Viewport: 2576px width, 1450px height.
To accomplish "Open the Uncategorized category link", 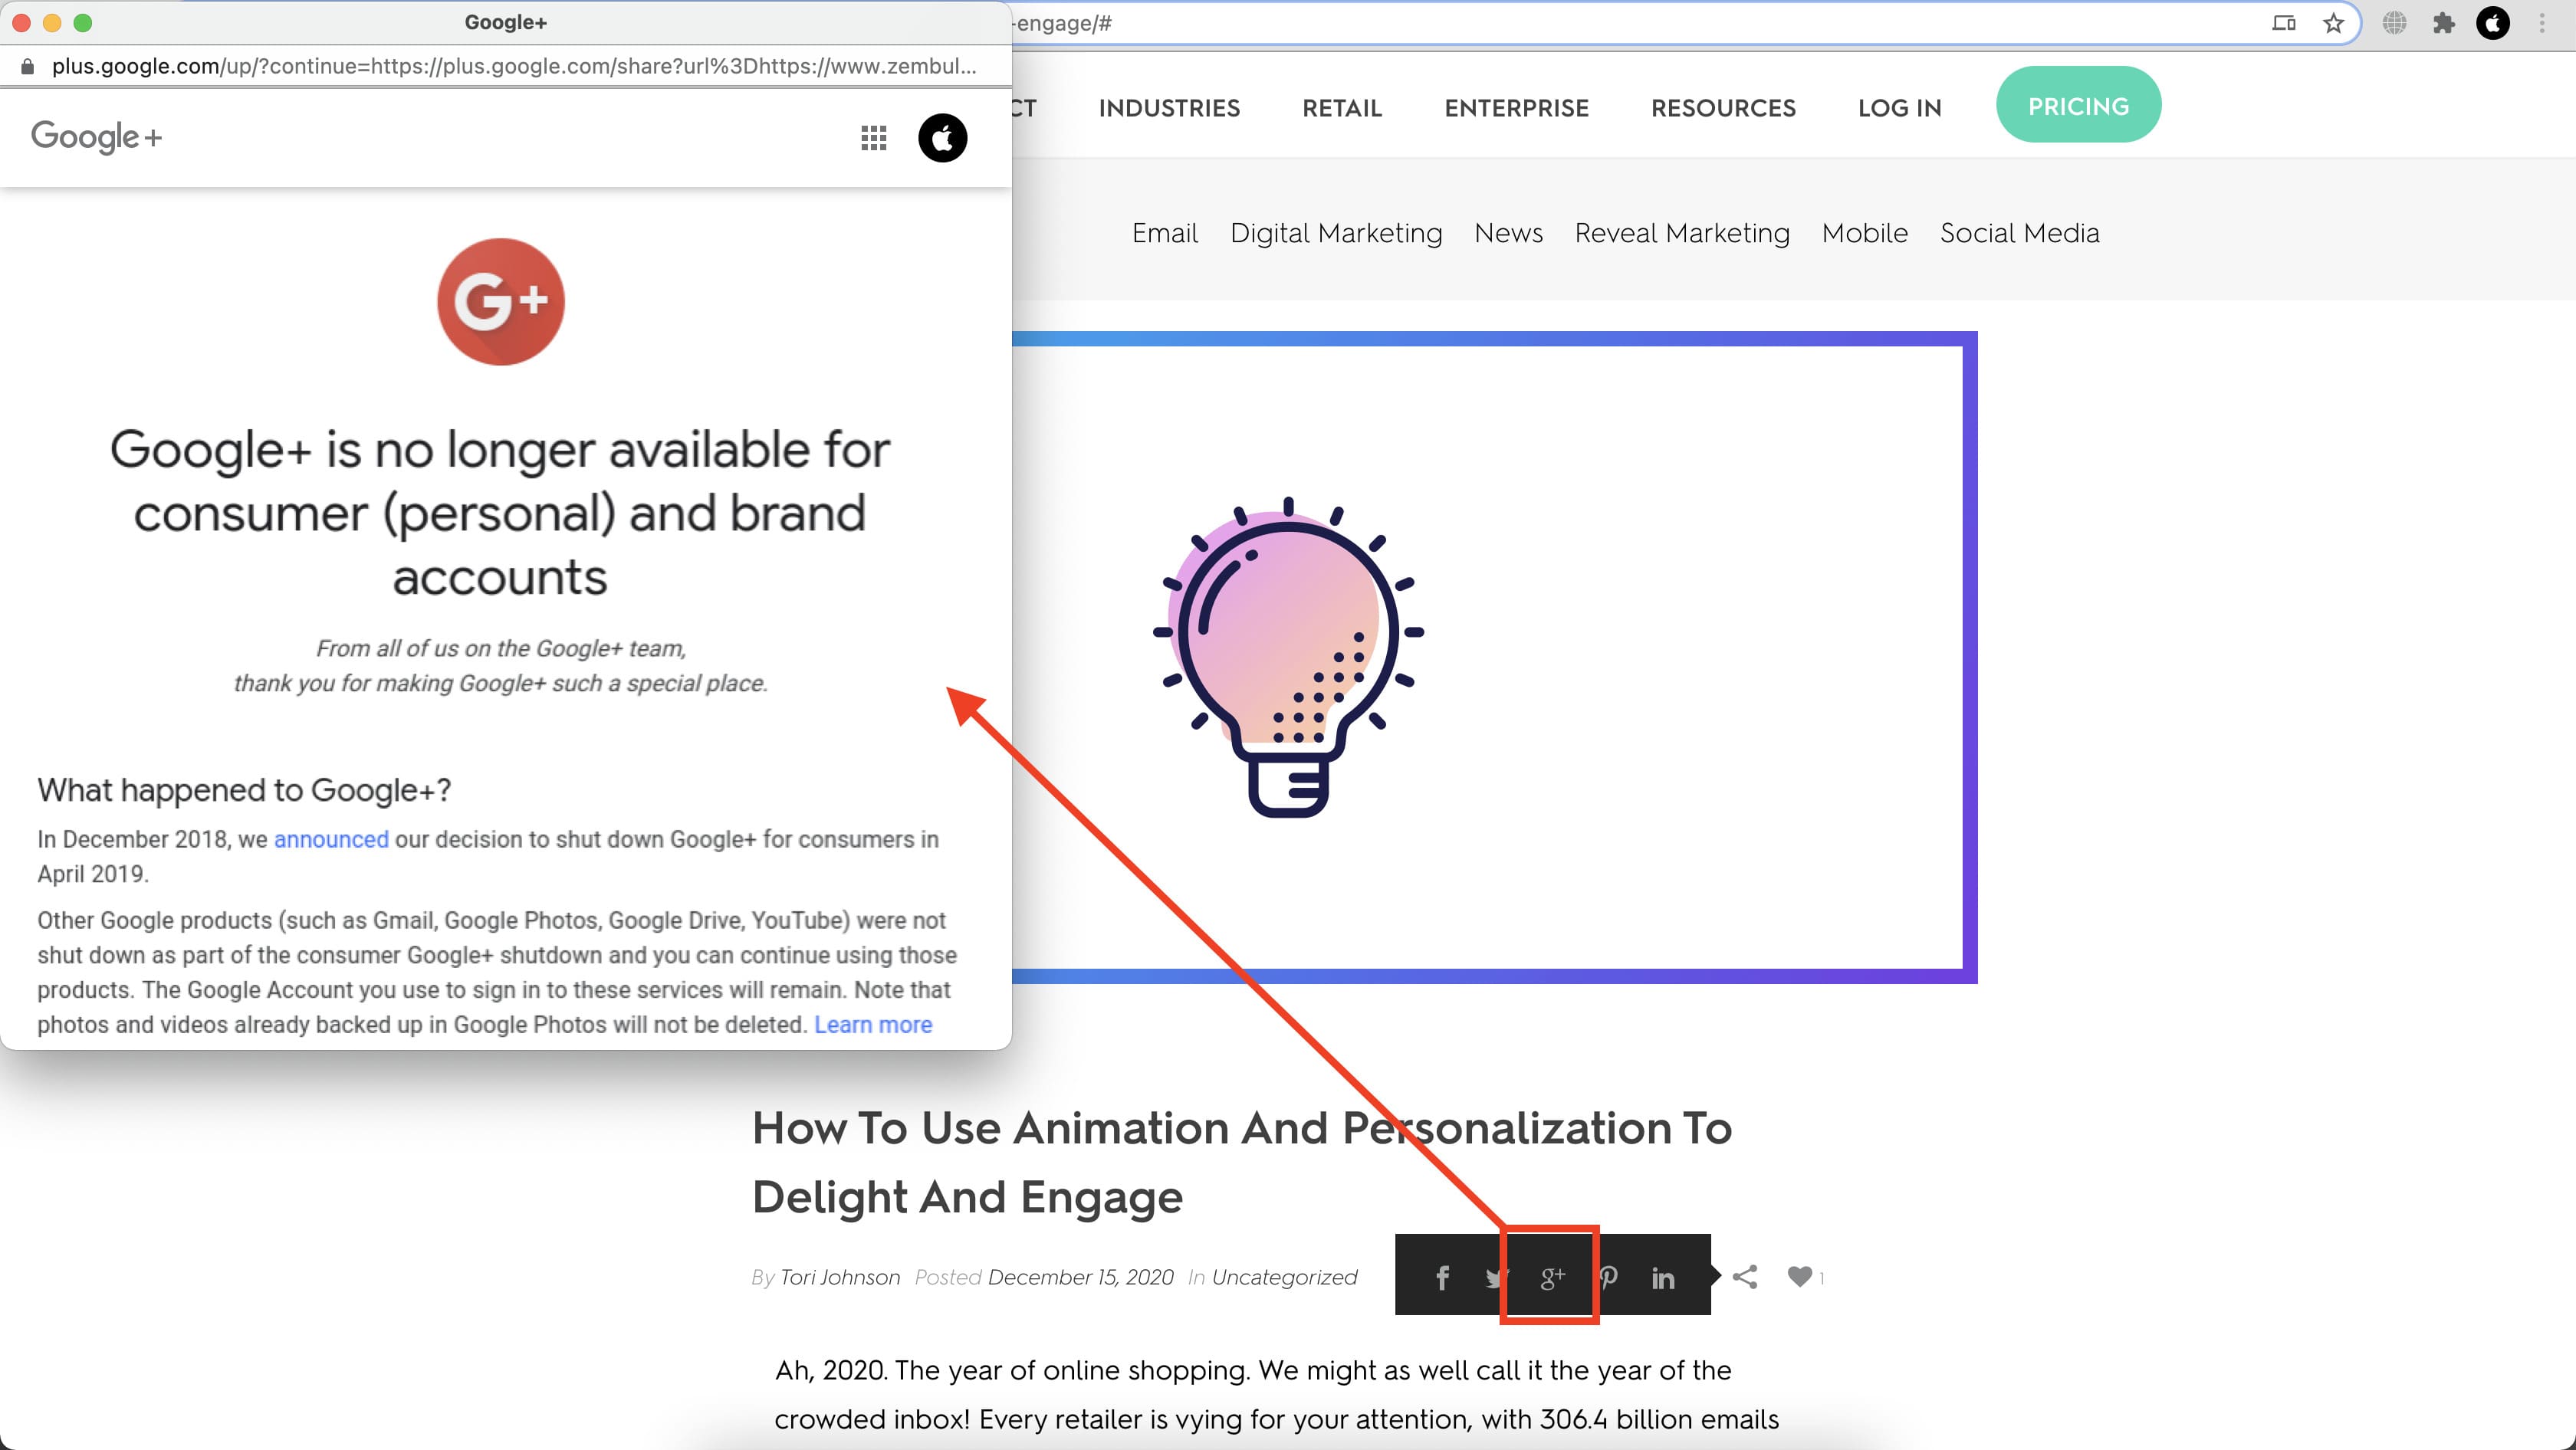I will (x=1284, y=1277).
